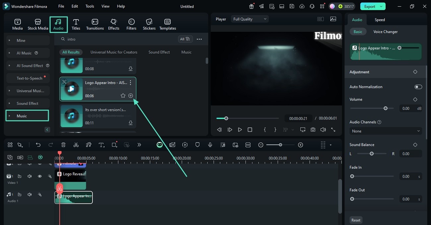The height and width of the screenshot is (225, 431).
Task: Collapse the sidebar with arrow button
Action: pyautogui.click(x=47, y=130)
